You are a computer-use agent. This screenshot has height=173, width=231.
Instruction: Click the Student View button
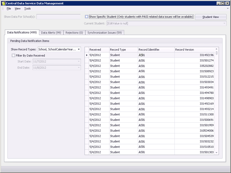211,17
